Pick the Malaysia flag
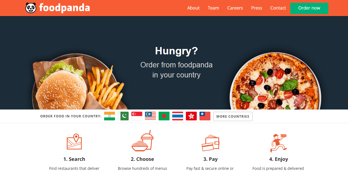348x172 pixels. click(150, 116)
